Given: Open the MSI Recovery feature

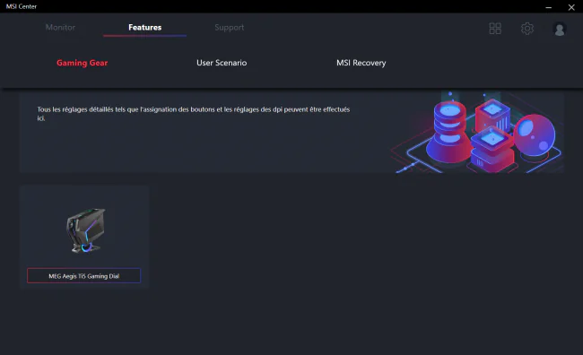Looking at the screenshot, I should (x=361, y=63).
